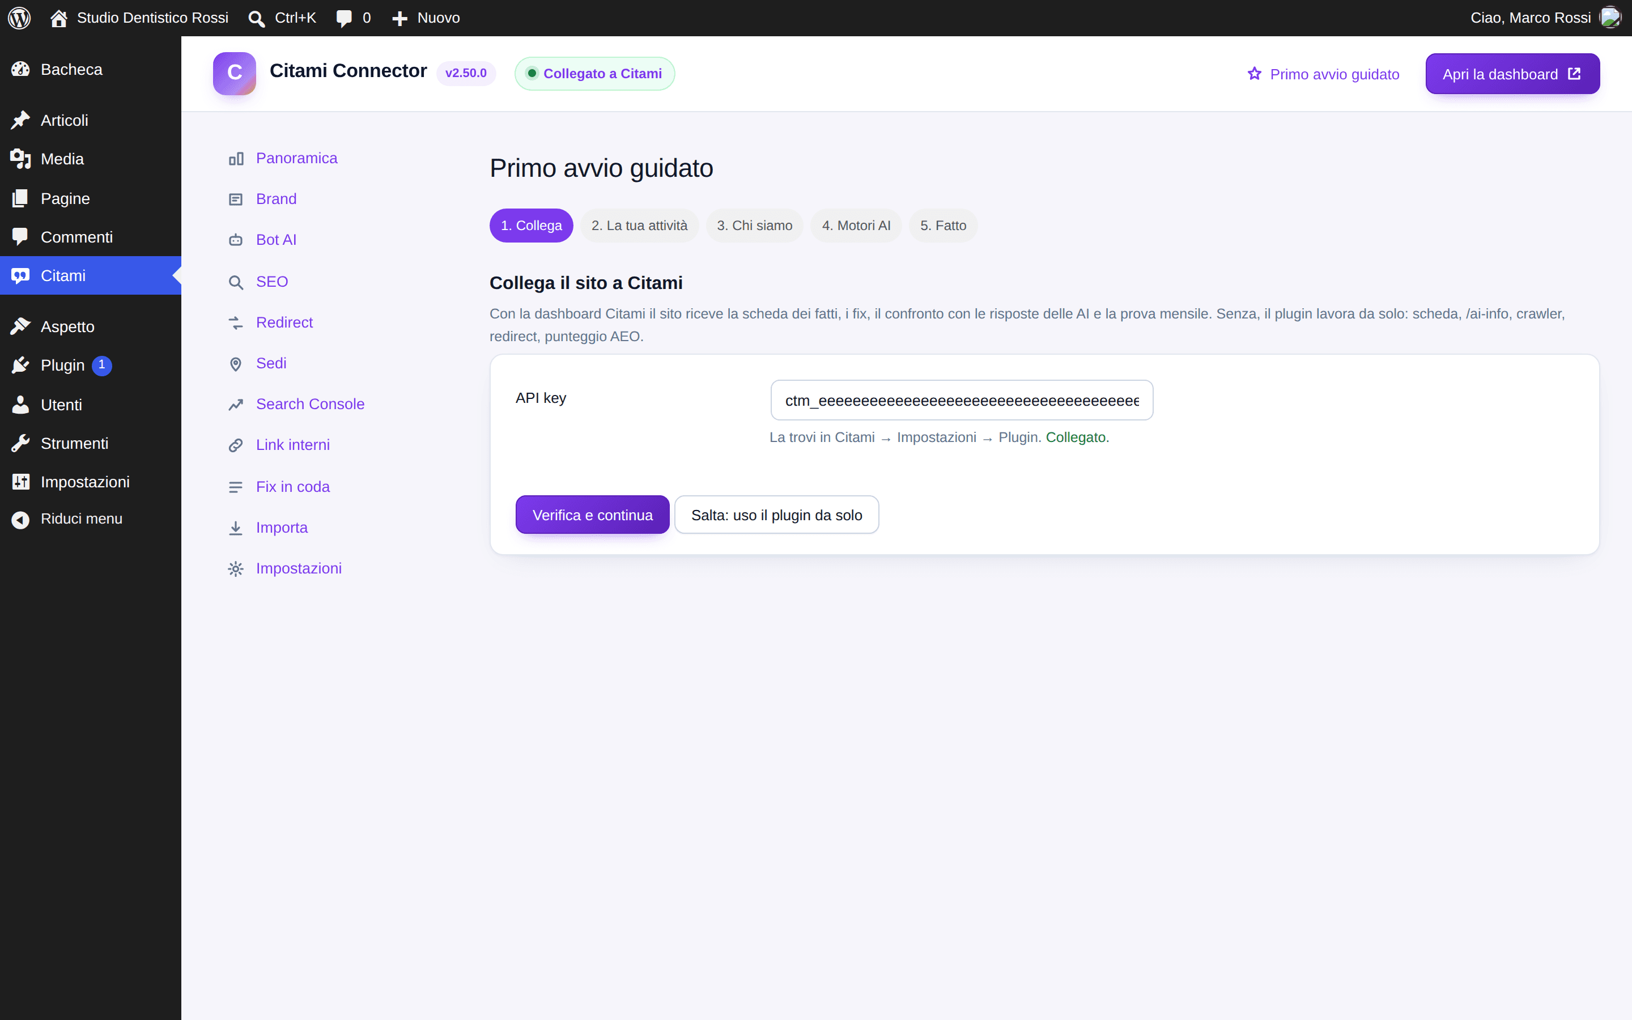The height and width of the screenshot is (1020, 1632).
Task: Click the Brand card icon
Action: click(235, 199)
